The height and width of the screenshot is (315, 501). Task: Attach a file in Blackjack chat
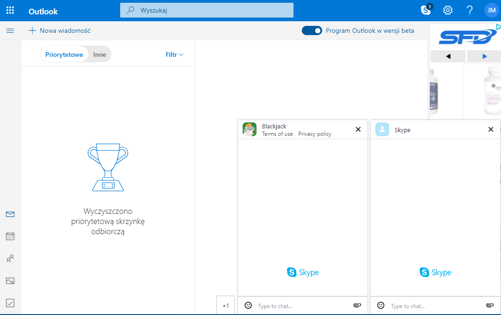click(357, 305)
